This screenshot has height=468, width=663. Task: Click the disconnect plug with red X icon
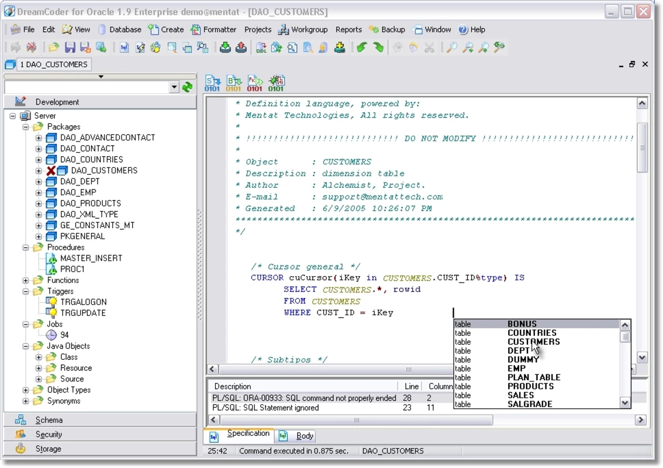pos(32,47)
